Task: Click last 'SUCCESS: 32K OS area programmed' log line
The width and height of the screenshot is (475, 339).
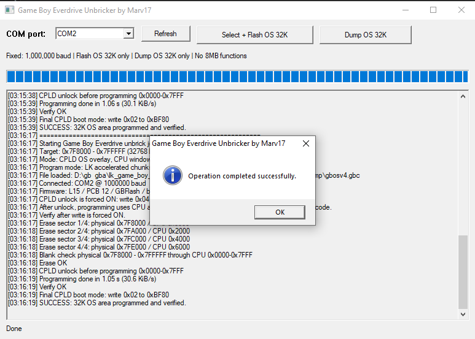Action: [97, 303]
